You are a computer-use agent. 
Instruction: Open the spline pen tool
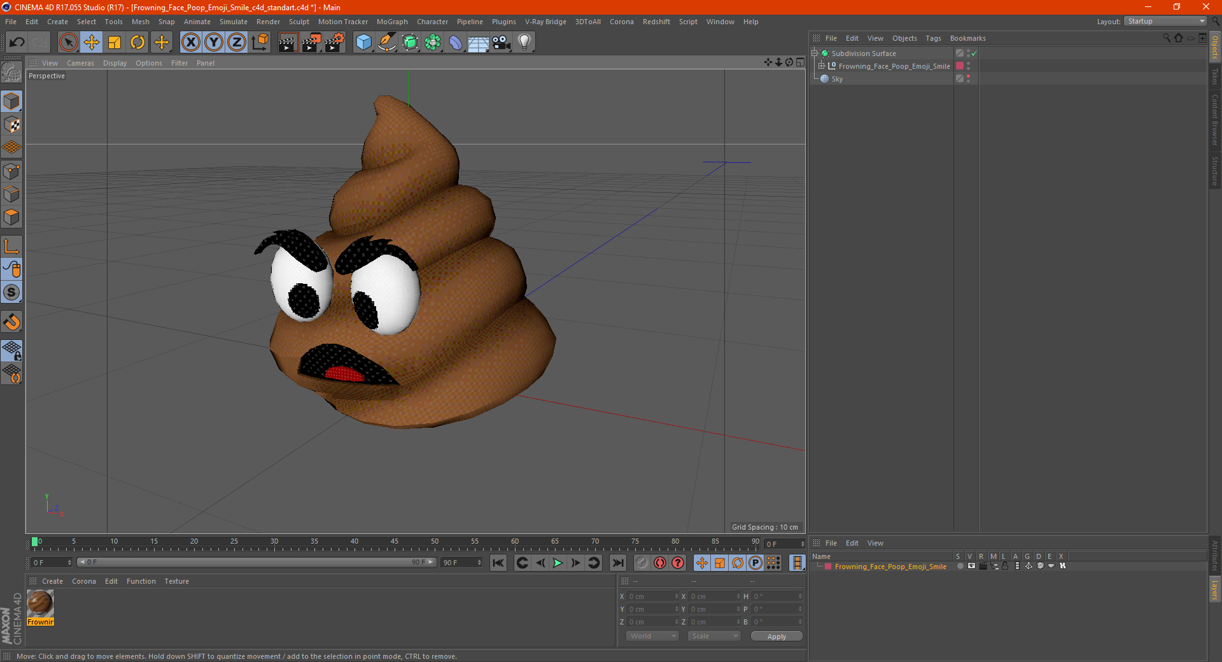(x=387, y=43)
